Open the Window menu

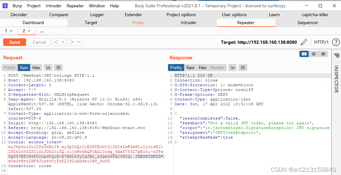coord(97,6)
